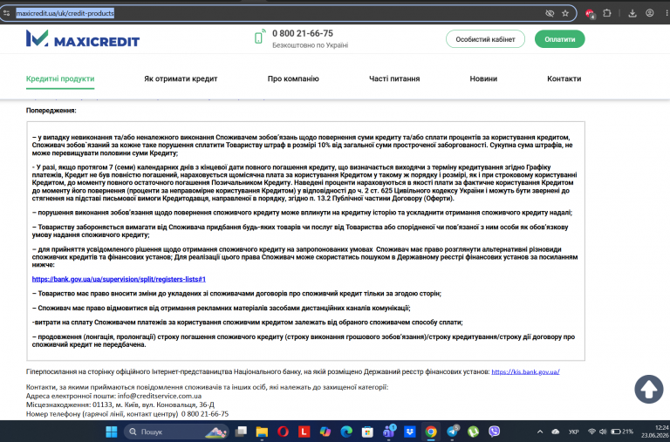Open the red ad-blocker extension icon
Screen dimensions: 670x442
coord(590,14)
